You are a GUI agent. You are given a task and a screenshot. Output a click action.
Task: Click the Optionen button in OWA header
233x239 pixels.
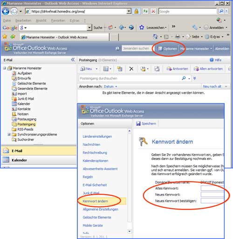coord(168,49)
